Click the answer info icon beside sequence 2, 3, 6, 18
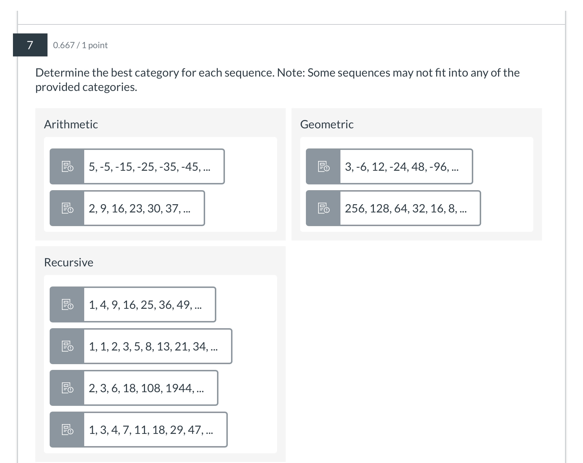The width and height of the screenshot is (583, 463). coord(67,388)
